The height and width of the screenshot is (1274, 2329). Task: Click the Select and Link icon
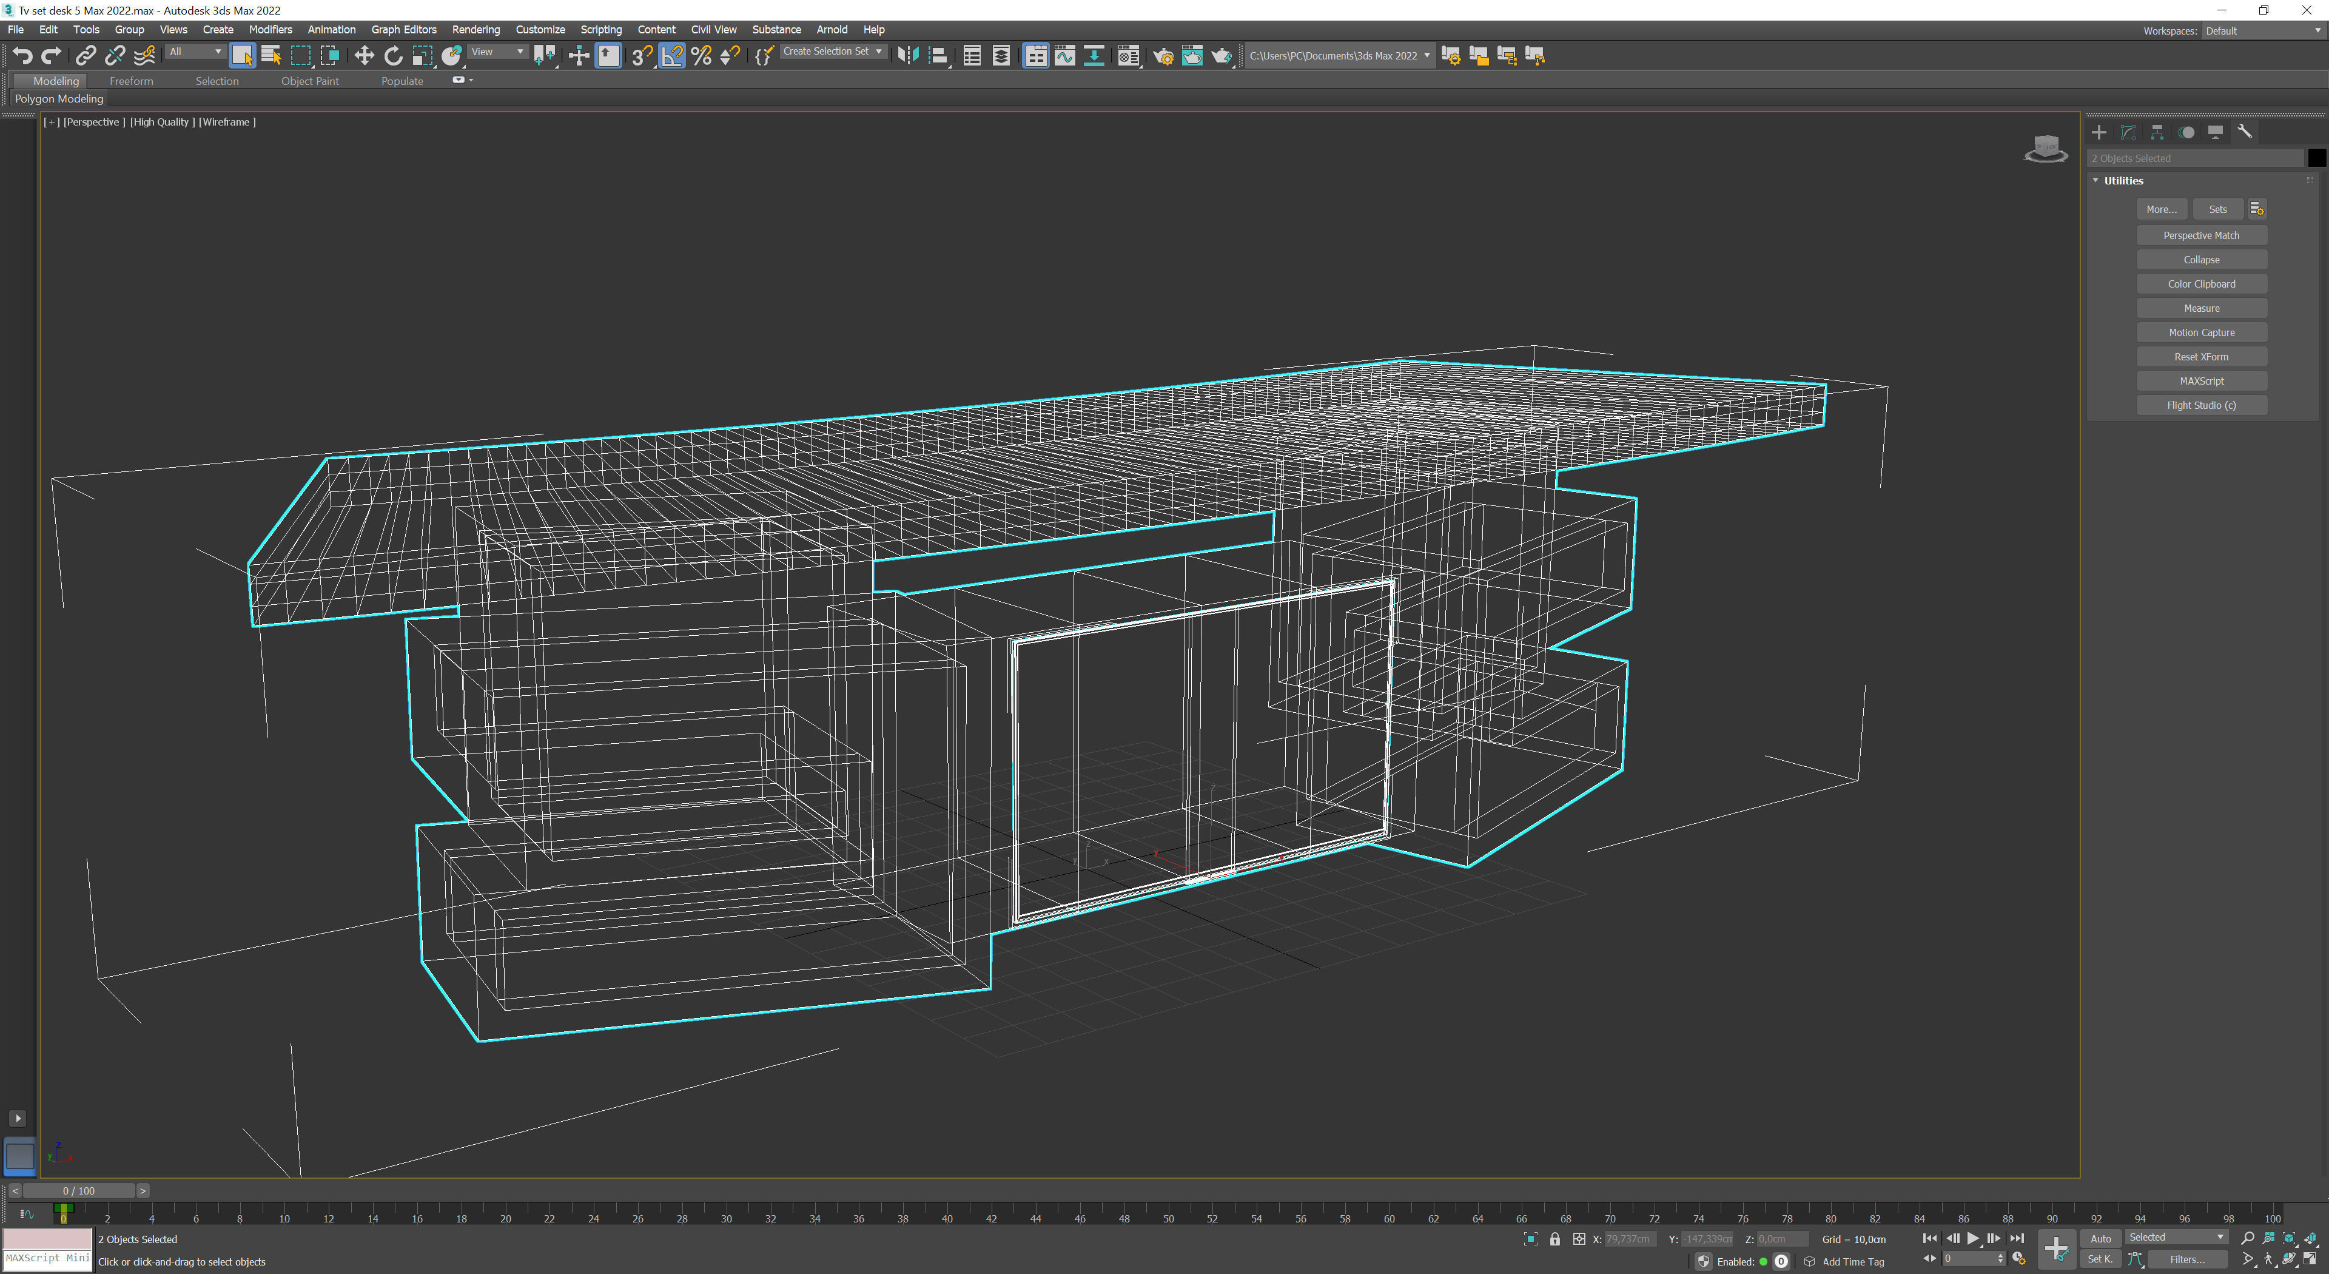tap(85, 56)
